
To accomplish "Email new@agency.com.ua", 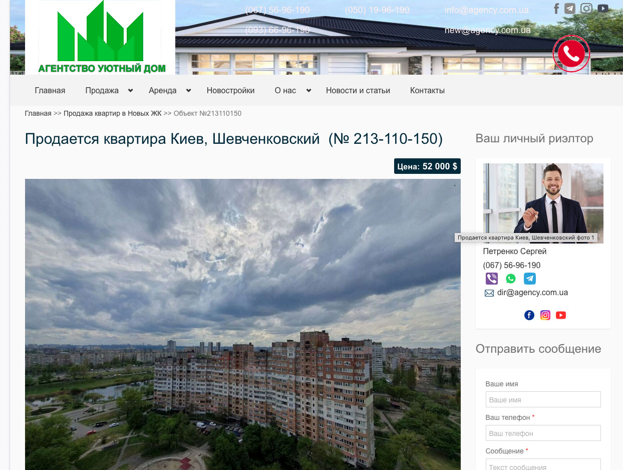I will (487, 30).
